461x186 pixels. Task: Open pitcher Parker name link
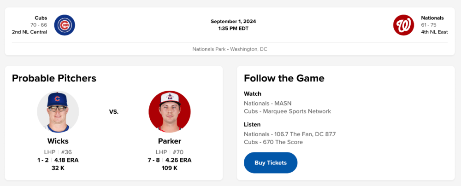(169, 141)
